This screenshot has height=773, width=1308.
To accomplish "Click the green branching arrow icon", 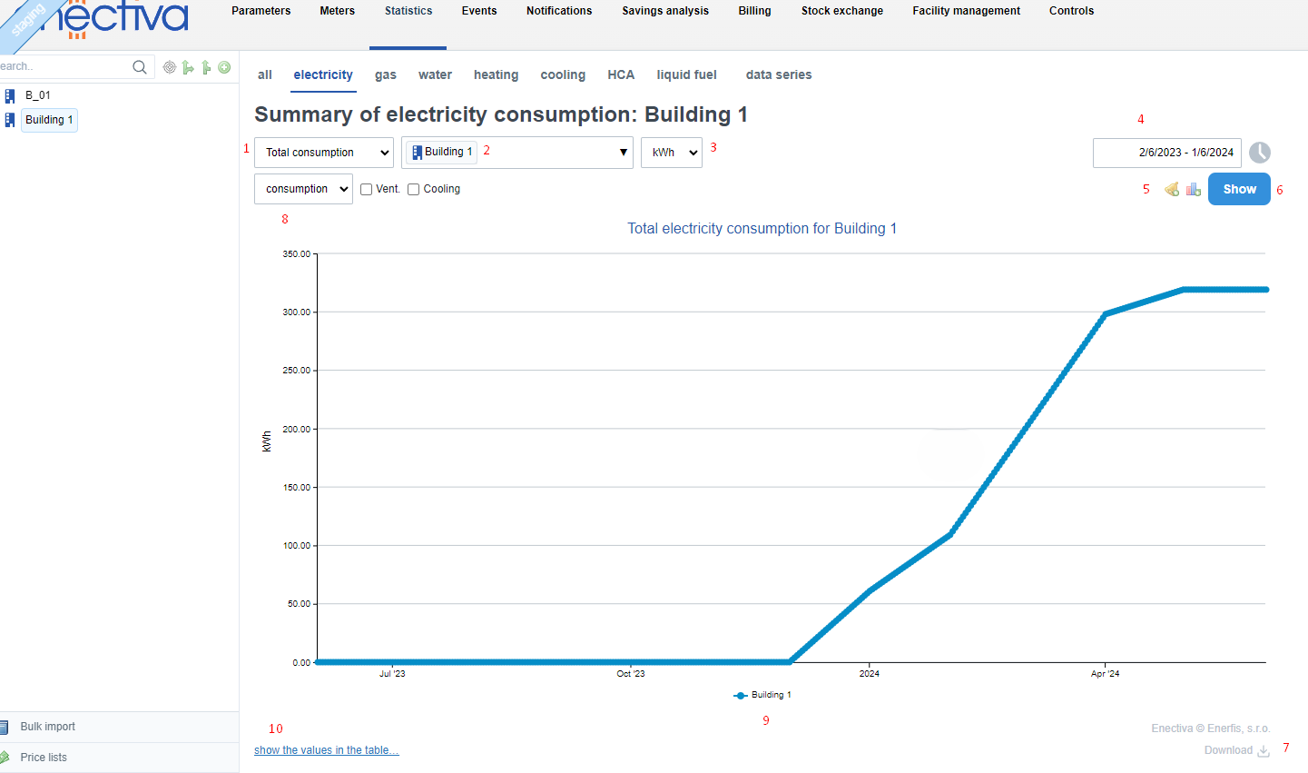I will (188, 67).
